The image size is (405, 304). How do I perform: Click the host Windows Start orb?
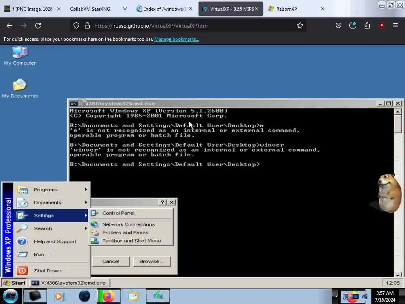point(10,296)
